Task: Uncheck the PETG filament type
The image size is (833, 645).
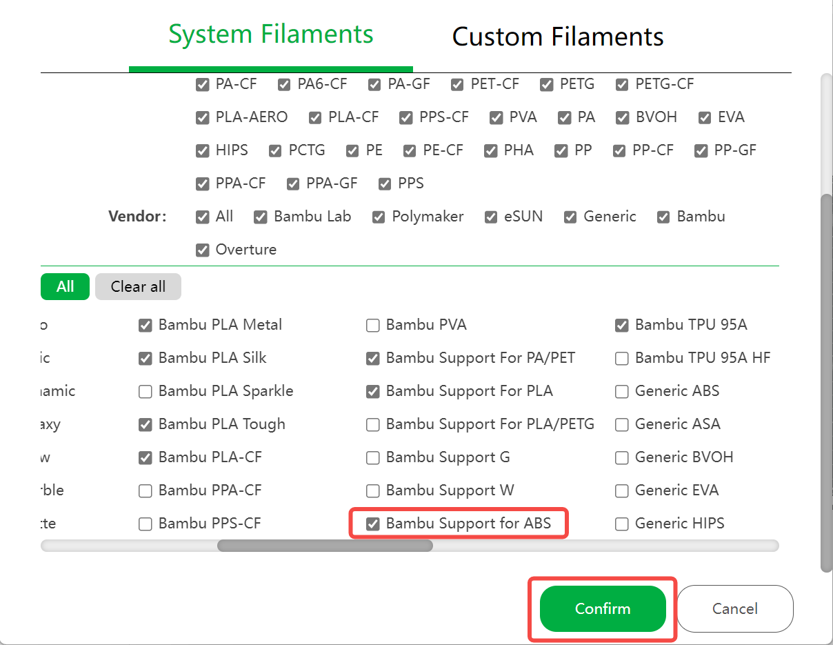Action: click(547, 84)
